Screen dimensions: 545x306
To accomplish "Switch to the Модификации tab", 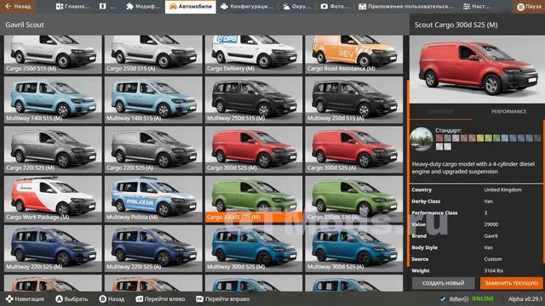I will pos(143,7).
